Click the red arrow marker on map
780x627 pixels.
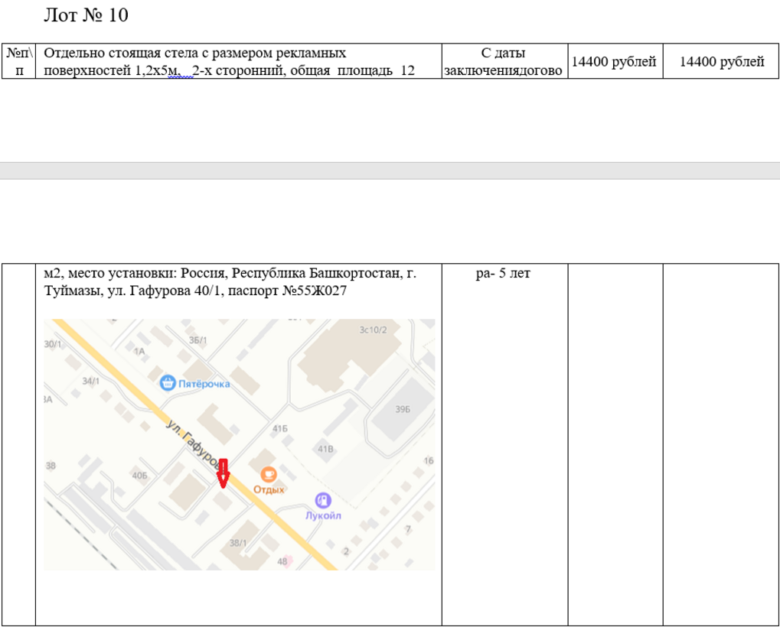(223, 474)
